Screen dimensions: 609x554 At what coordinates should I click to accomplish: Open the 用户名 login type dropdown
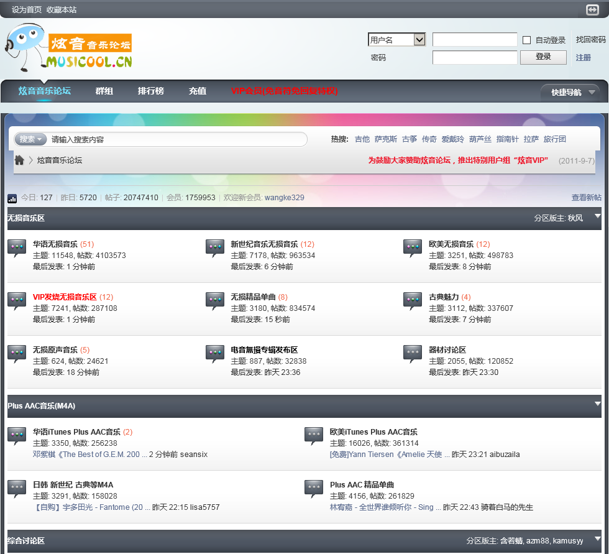point(396,40)
